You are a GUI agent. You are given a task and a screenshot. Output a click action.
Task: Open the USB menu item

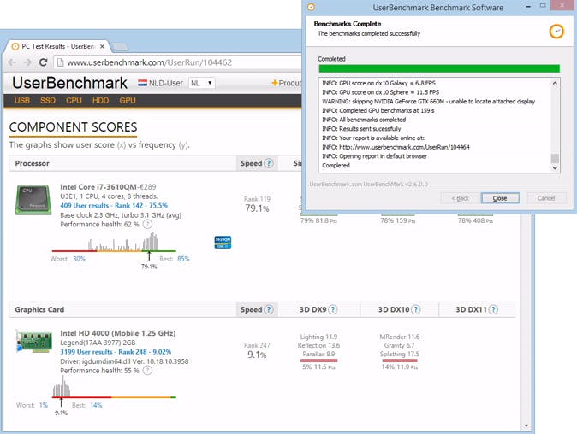tap(22, 100)
